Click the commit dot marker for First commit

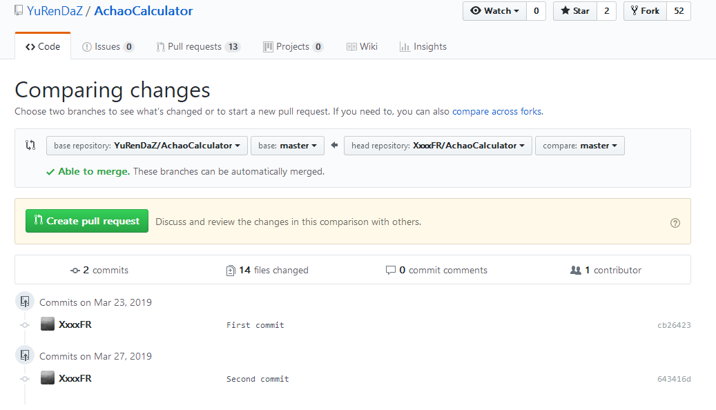(x=25, y=325)
